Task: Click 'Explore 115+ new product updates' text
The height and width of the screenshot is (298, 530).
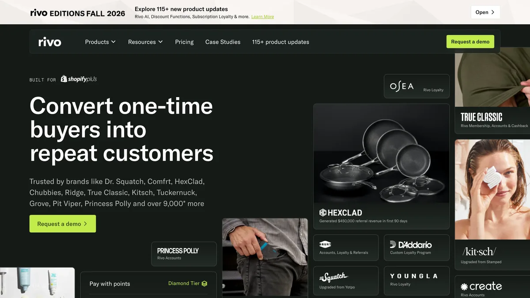Action: pyautogui.click(x=181, y=9)
